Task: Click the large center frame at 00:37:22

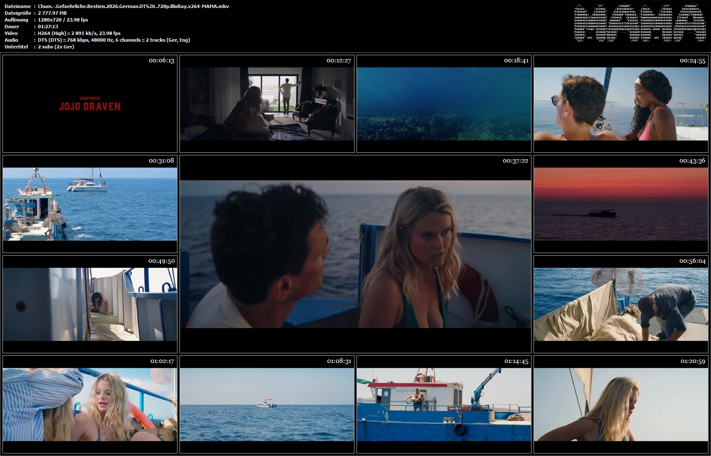Action: 355,254
